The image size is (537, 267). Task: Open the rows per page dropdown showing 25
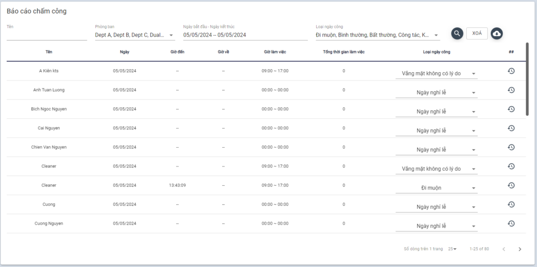click(x=452, y=249)
